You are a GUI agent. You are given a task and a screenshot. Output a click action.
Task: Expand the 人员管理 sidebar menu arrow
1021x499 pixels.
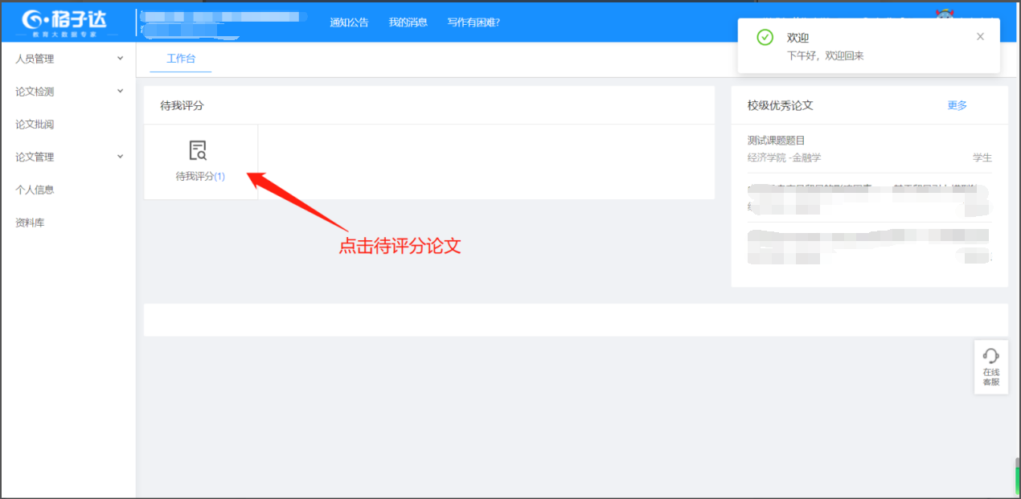pos(121,58)
